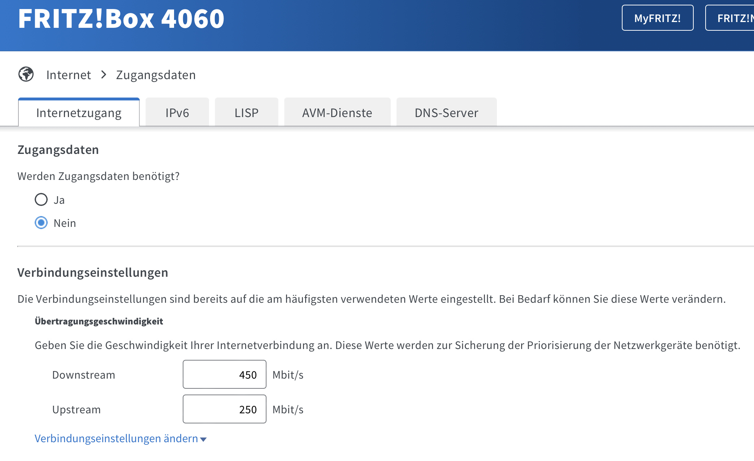Image resolution: width=754 pixels, height=461 pixels.
Task: Click the Mbit/s unit next to Upstream
Action: [x=288, y=410]
